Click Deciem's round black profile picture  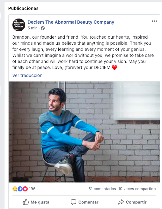coord(19,25)
